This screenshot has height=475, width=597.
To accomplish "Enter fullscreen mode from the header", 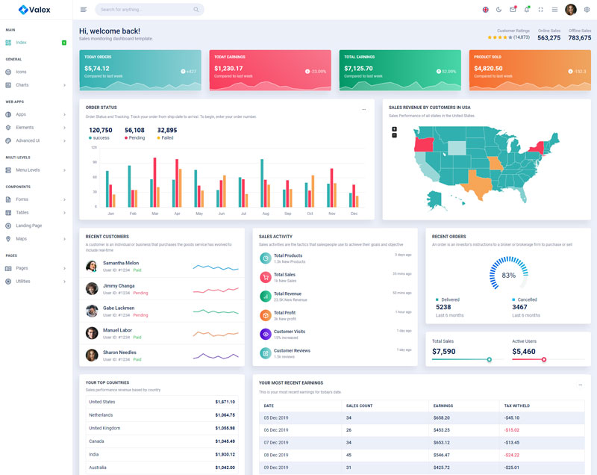I will click(540, 10).
